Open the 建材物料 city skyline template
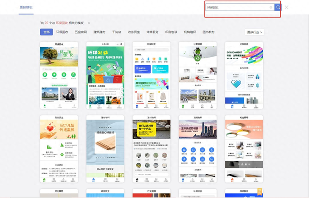The image size is (309, 198). tap(198, 149)
